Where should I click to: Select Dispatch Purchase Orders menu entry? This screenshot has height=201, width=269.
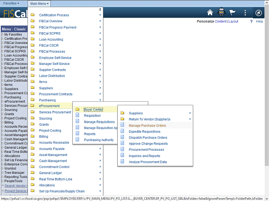click(148, 137)
